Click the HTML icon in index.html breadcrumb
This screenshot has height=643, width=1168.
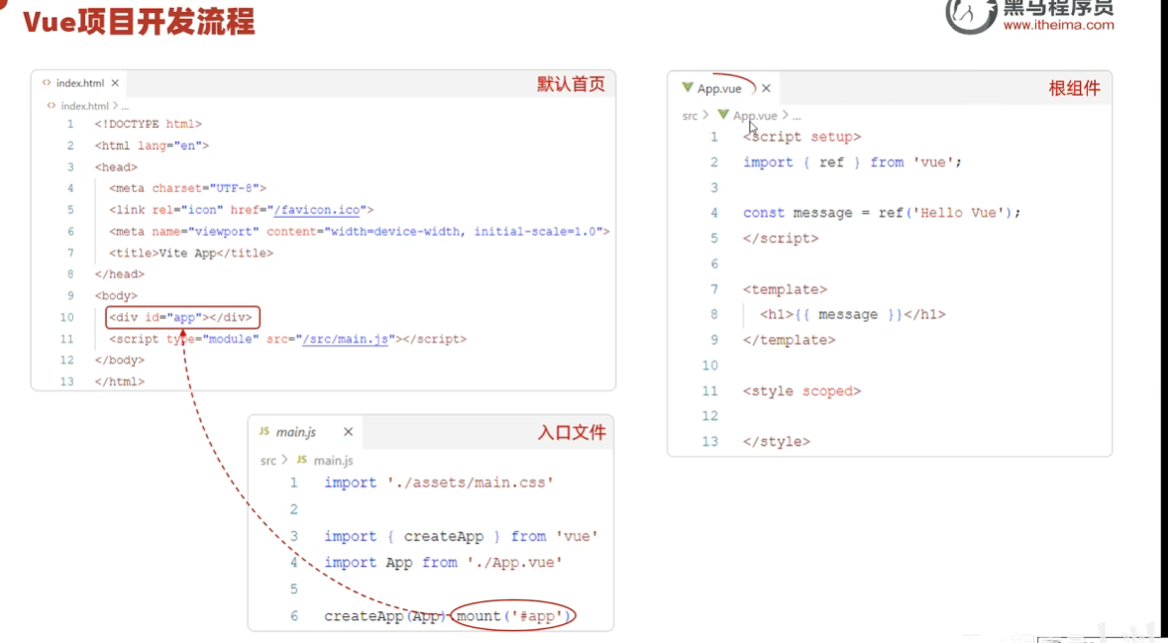click(52, 106)
